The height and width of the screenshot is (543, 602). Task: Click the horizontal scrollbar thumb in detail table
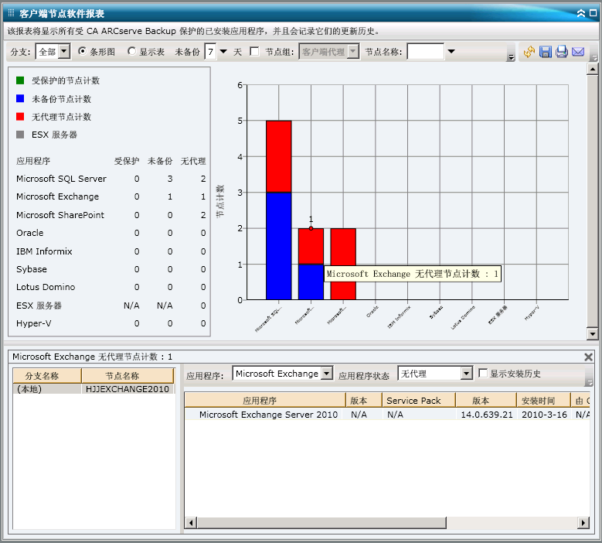click(x=321, y=523)
